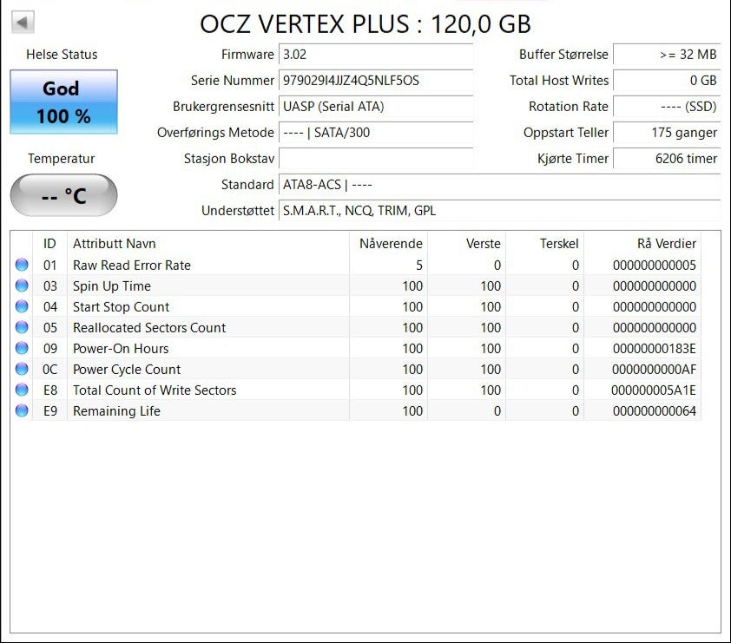
Task: Click the Brukergrensesnitt field UASP (Serial ATA)
Action: pyautogui.click(x=376, y=107)
